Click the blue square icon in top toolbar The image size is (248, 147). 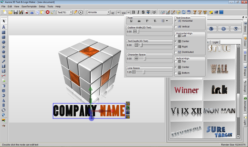(221, 12)
